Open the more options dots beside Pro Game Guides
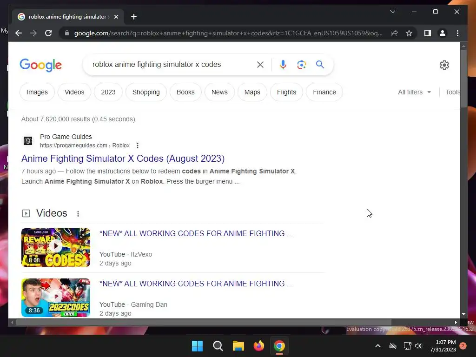The height and width of the screenshot is (357, 476). 138,145
